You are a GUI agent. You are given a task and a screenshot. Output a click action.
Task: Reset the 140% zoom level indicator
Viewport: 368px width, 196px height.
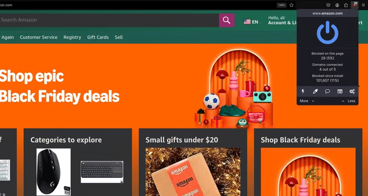[x=281, y=5]
